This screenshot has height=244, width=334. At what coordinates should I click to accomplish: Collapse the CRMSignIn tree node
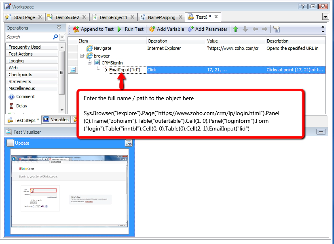tap(90, 62)
